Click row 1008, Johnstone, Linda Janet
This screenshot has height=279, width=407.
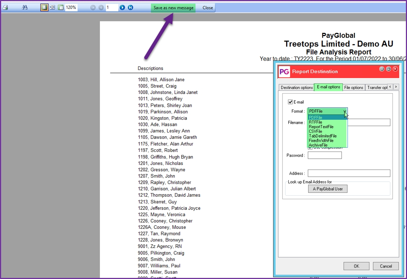click(x=168, y=92)
